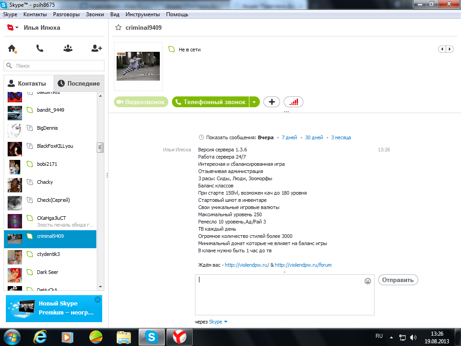The image size is (461, 346).
Task: Focus the Поиск search field
Action: [x=54, y=66]
